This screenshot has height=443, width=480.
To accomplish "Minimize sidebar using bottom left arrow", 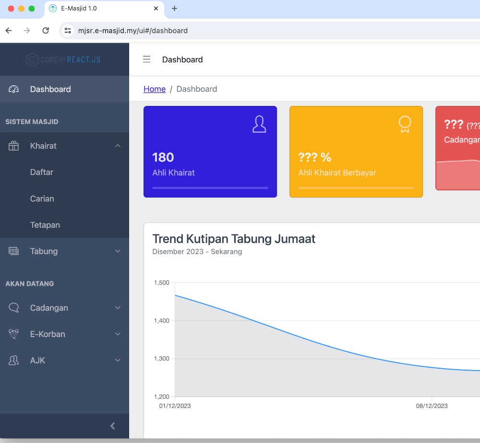I will 113,426.
